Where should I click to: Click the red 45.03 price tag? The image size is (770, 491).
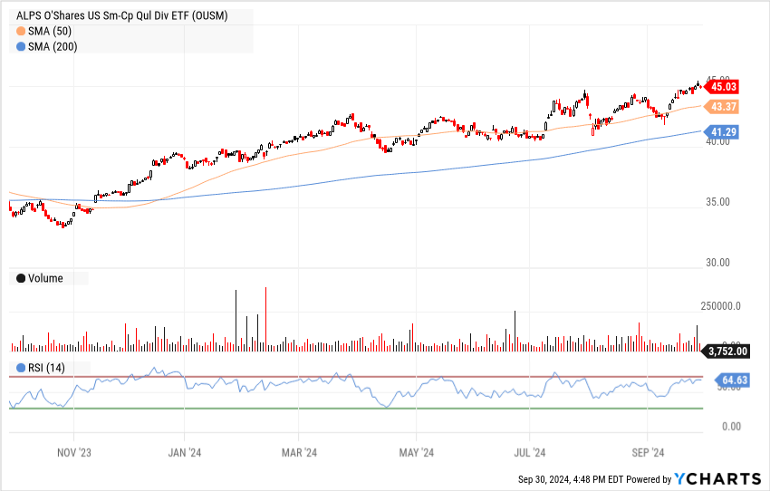coord(721,87)
